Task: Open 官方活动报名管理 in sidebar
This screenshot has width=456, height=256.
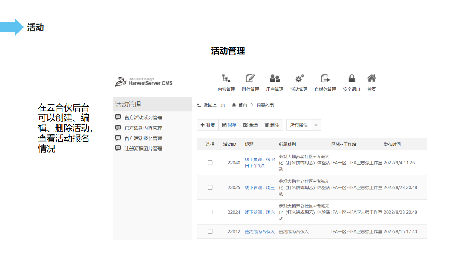Action: 143,138
